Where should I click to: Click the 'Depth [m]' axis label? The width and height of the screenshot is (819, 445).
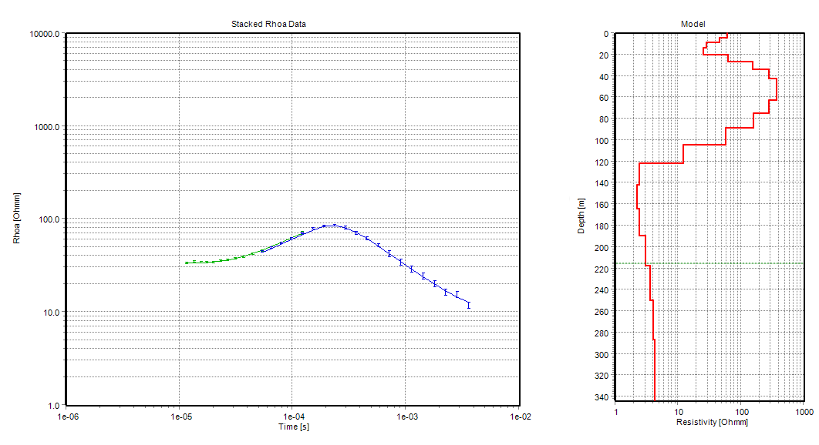(581, 215)
